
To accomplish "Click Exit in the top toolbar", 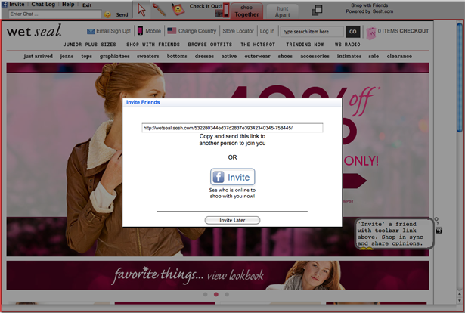I will click(87, 5).
